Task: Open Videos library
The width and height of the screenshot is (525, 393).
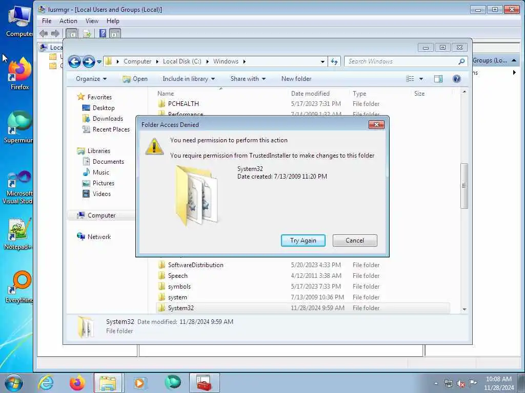Action: coord(102,194)
